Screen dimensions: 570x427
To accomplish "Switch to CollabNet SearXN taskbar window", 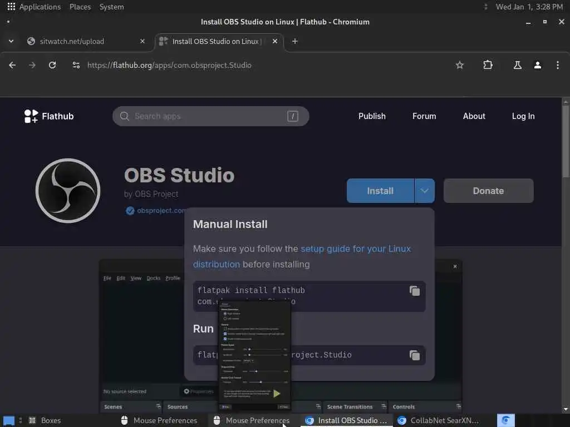I will (x=439, y=420).
